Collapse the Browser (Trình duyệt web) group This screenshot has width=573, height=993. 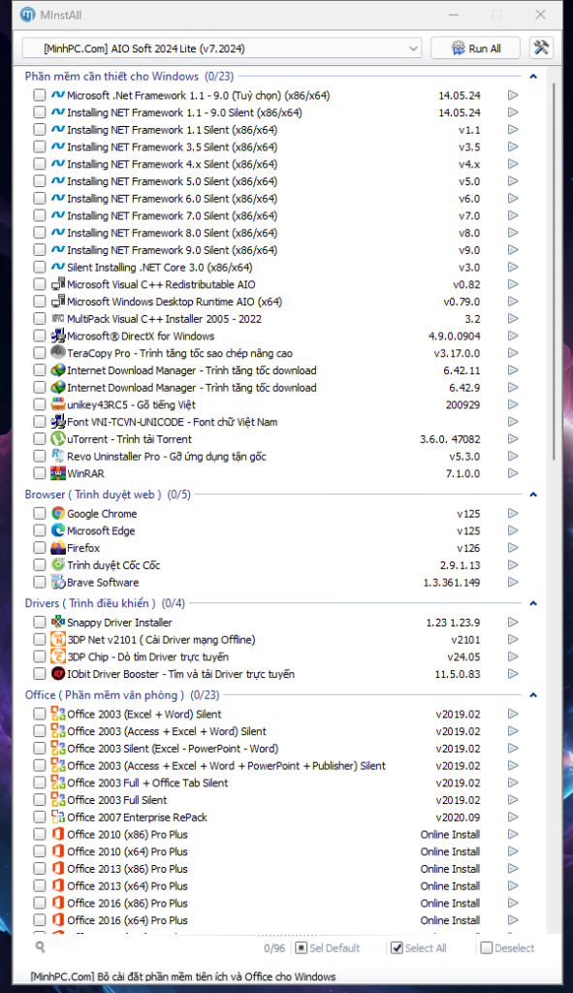point(533,495)
